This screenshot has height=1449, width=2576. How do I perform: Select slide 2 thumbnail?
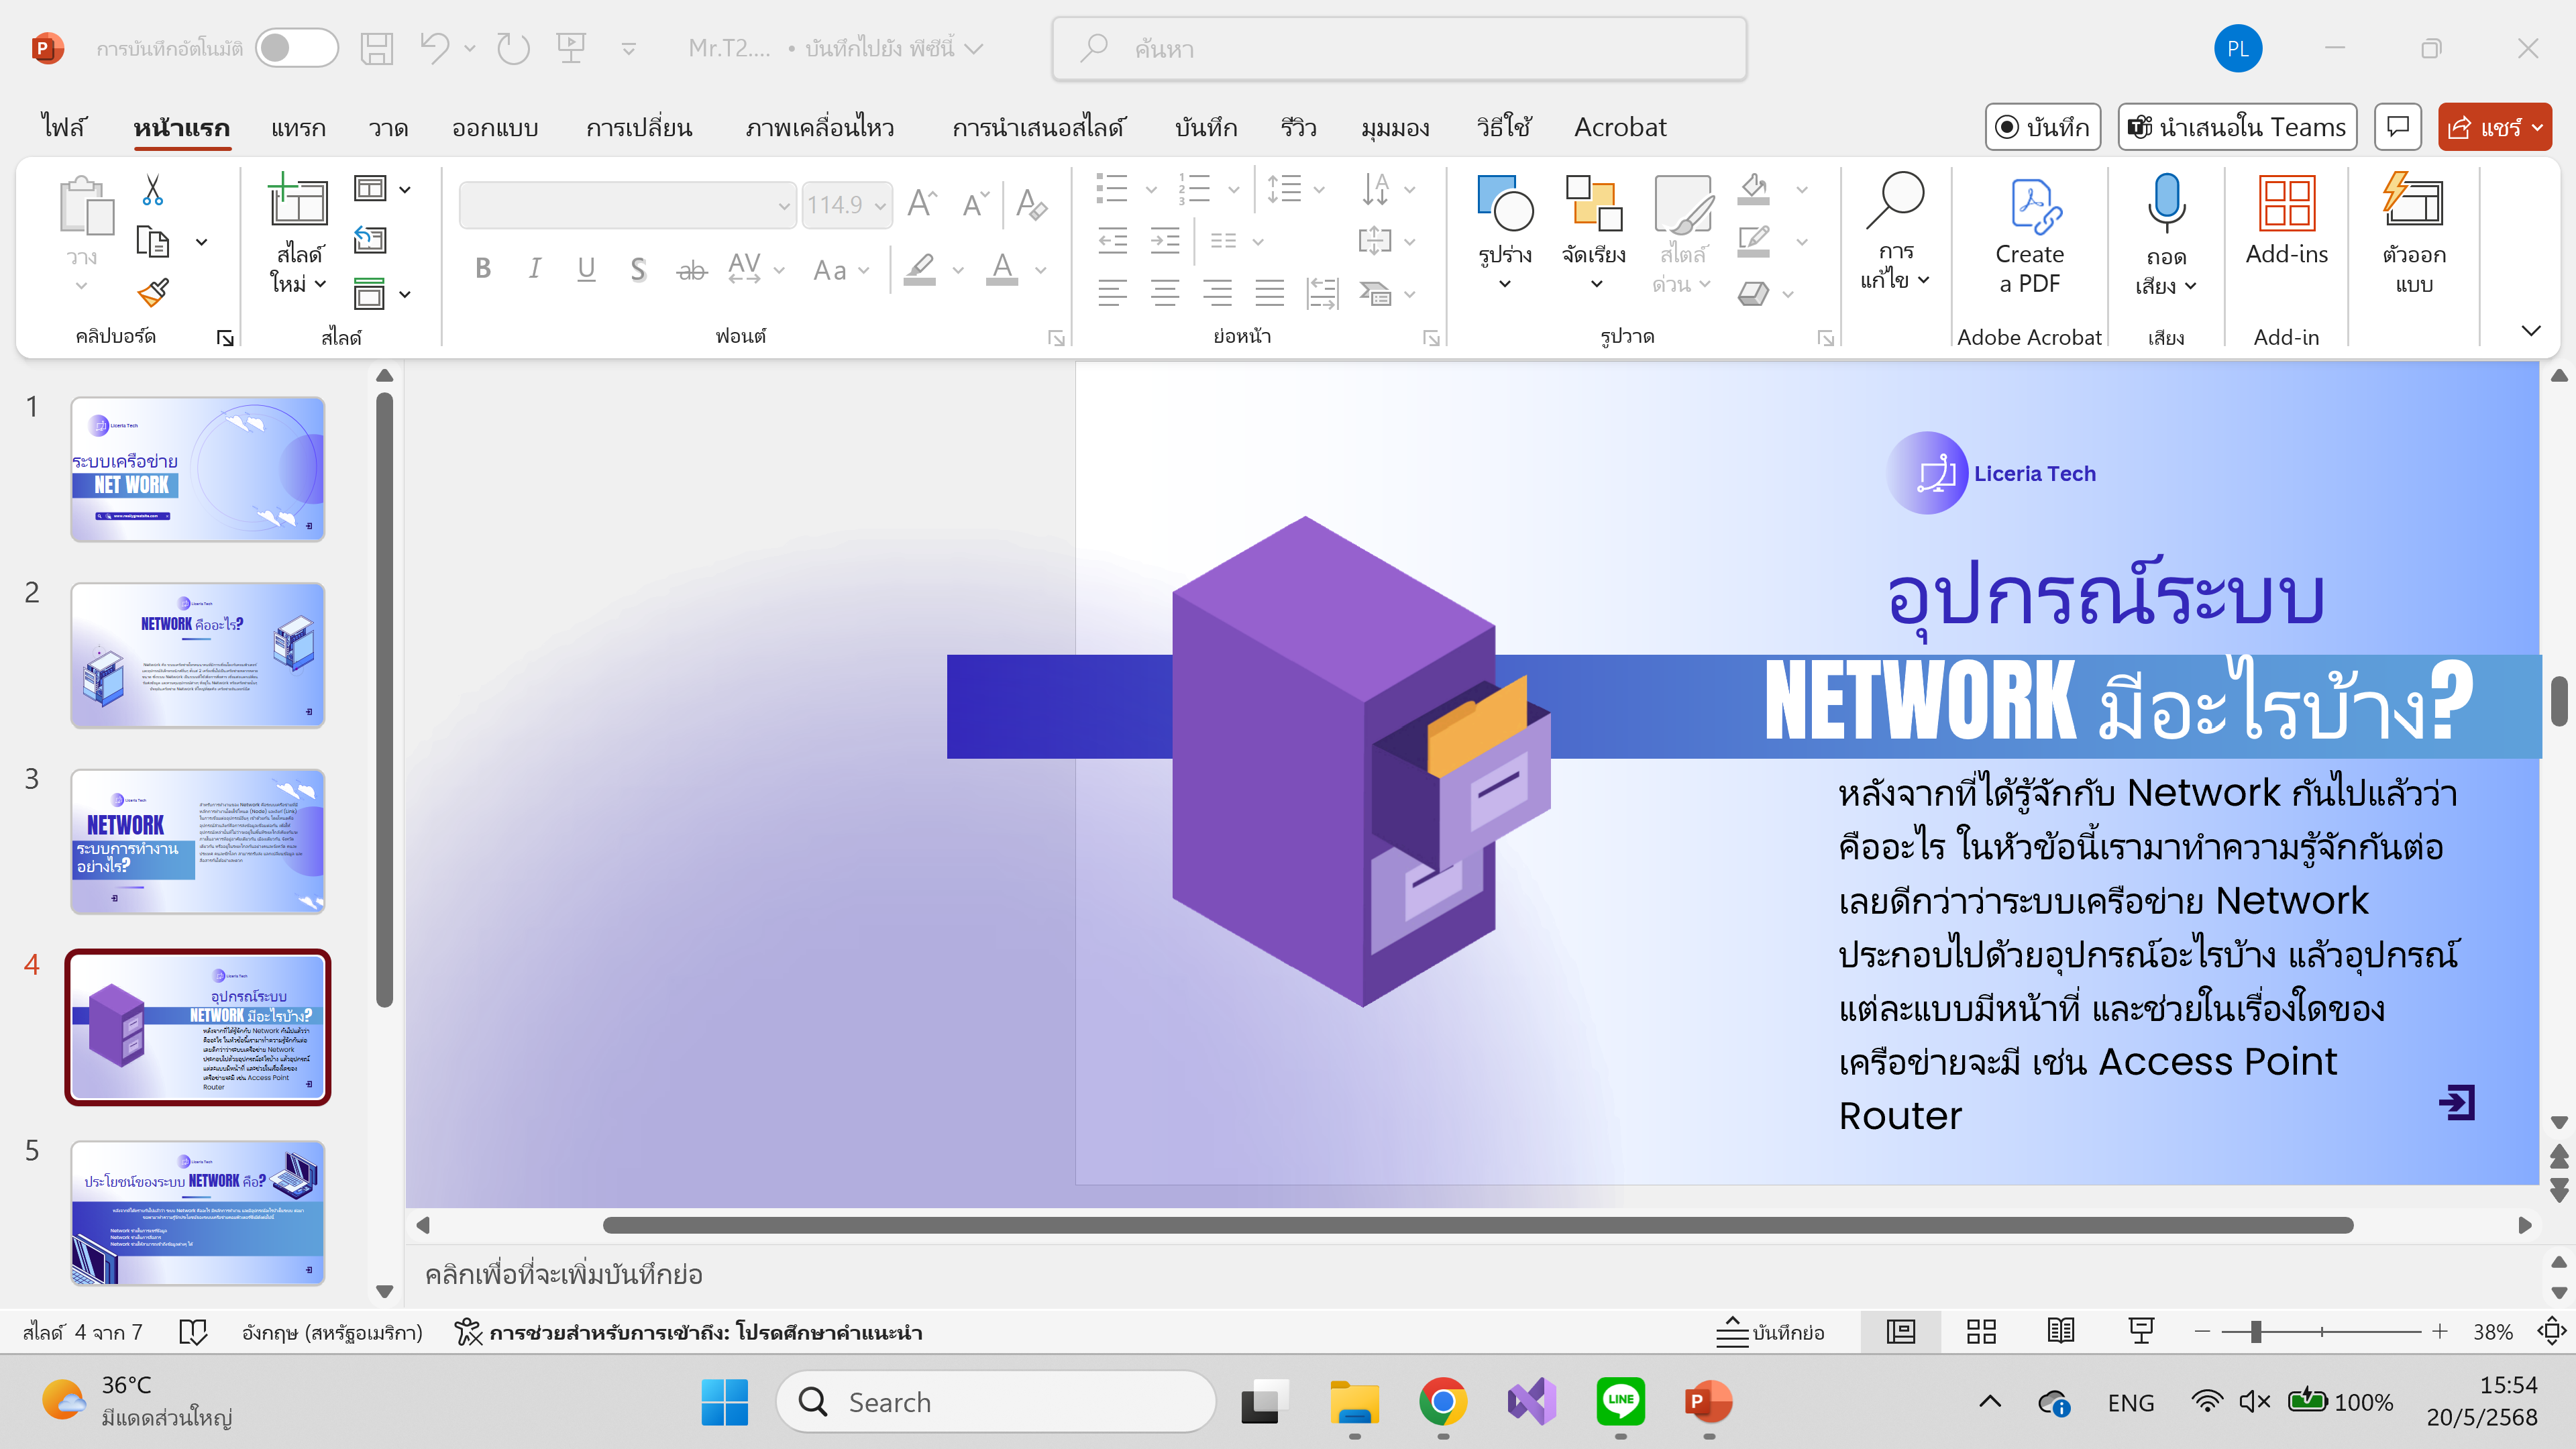pos(198,655)
